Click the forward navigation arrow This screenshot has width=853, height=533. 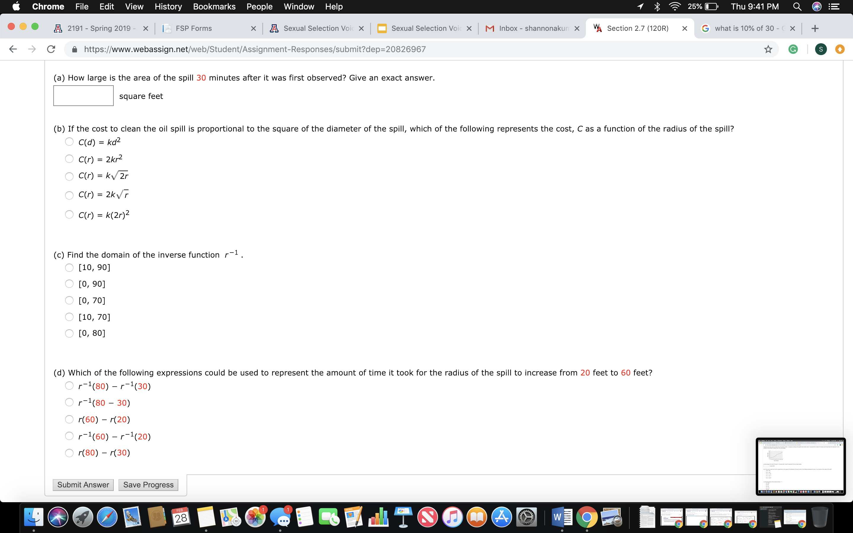32,49
